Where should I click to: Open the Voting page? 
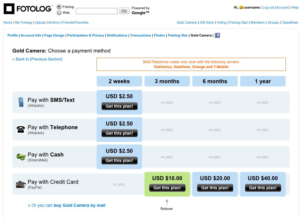tap(222, 22)
